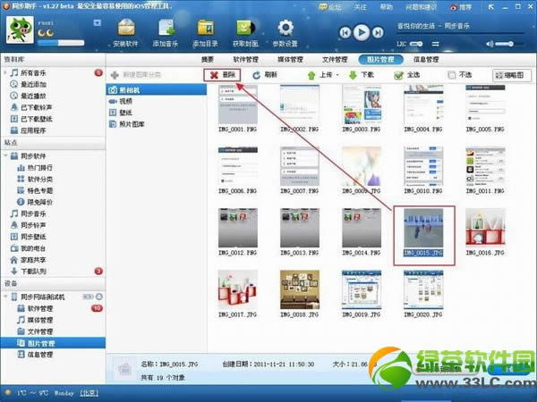The height and width of the screenshot is (402, 537).
Task: Open the 摘要 summary tab
Action: coord(208,60)
